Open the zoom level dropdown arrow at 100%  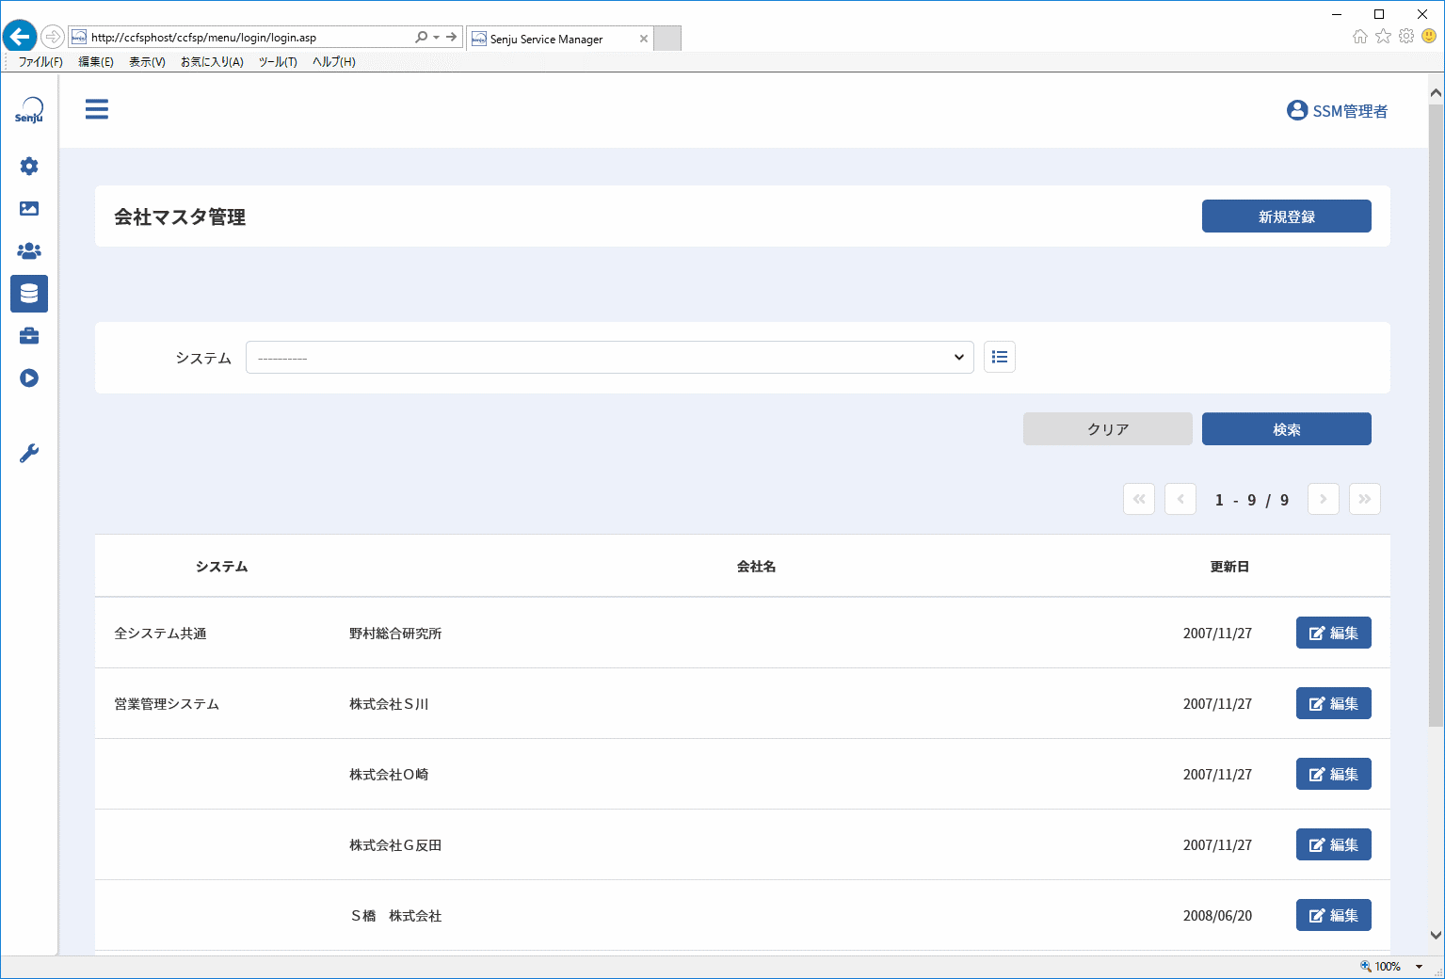click(1419, 967)
